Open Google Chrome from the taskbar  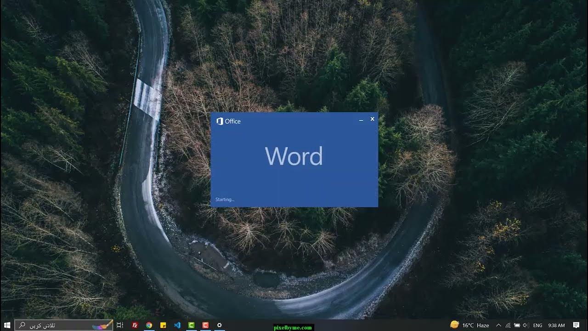(x=149, y=325)
